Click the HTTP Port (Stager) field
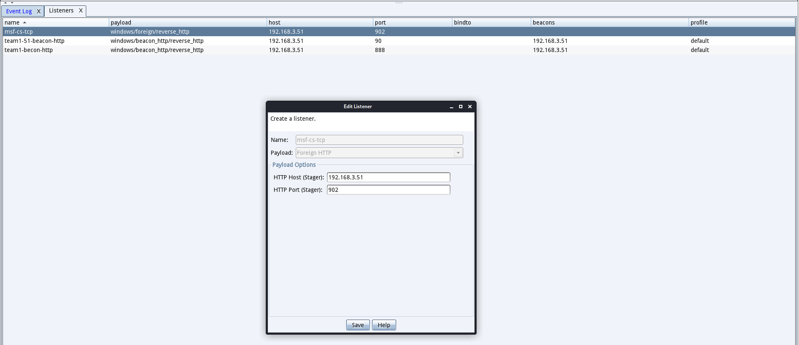 click(x=388, y=190)
